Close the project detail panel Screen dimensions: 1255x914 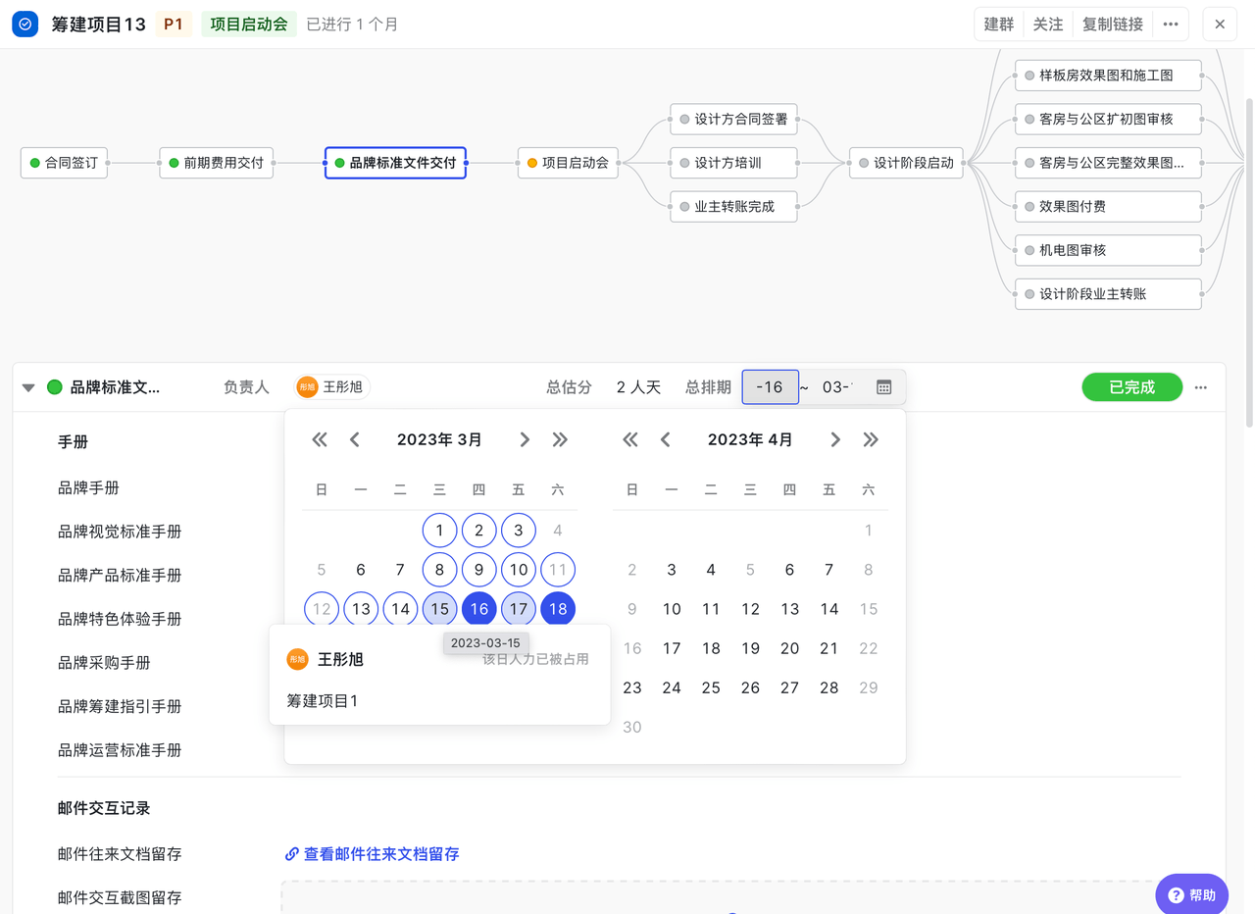1220,25
